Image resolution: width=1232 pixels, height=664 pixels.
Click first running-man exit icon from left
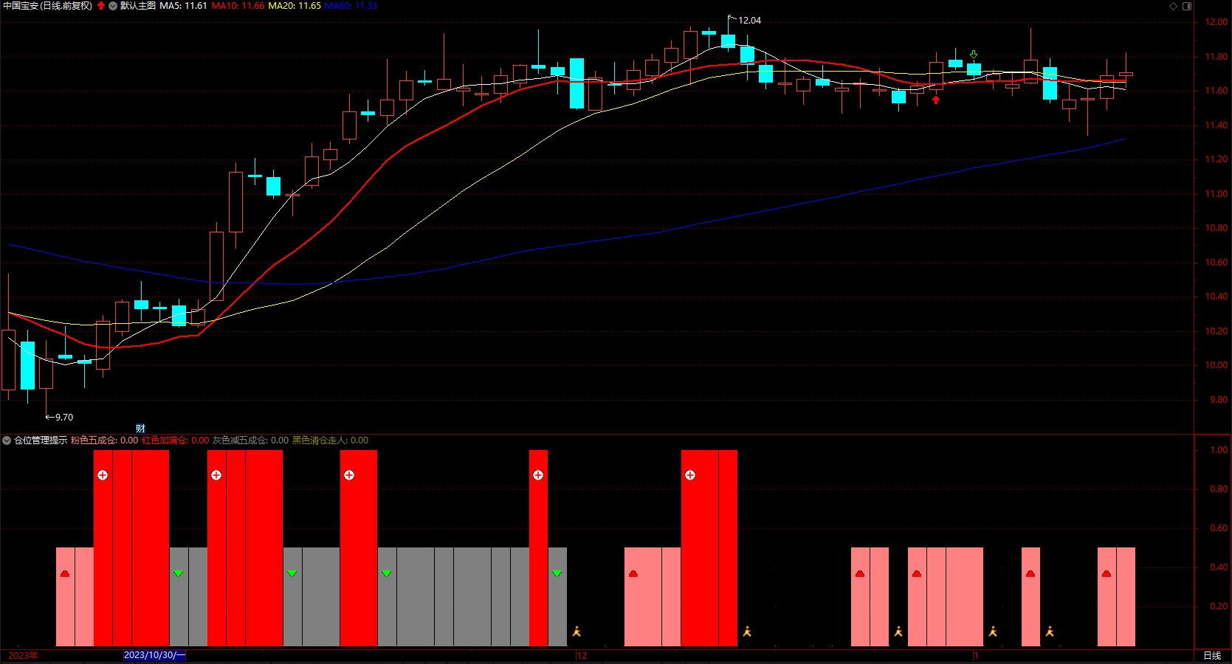pyautogui.click(x=577, y=632)
